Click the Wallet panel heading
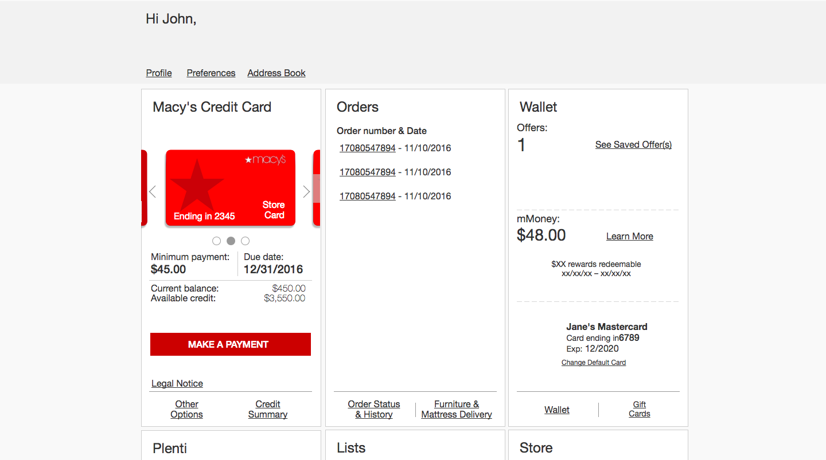 point(539,107)
